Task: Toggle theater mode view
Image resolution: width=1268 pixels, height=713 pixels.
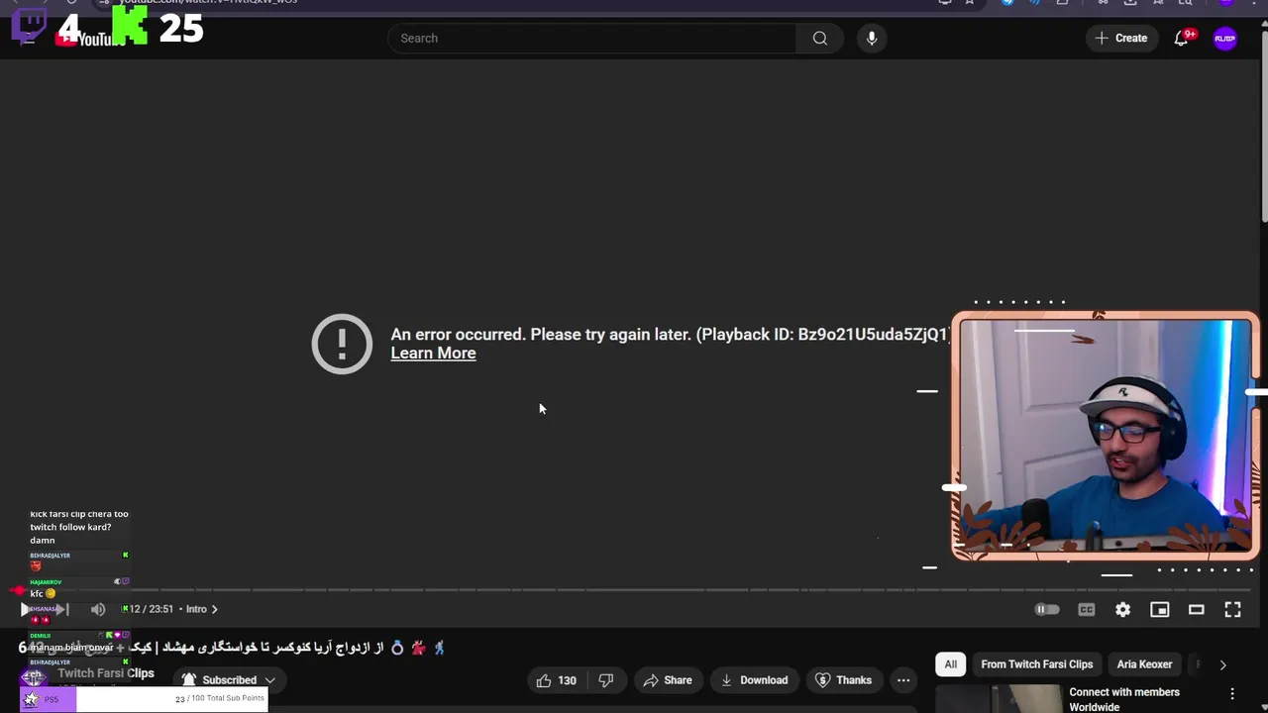Action: tap(1197, 610)
